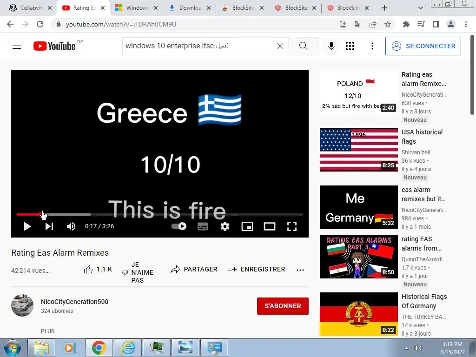The image size is (476, 357).
Task: Seek on the video progress bar
Action: point(160,214)
